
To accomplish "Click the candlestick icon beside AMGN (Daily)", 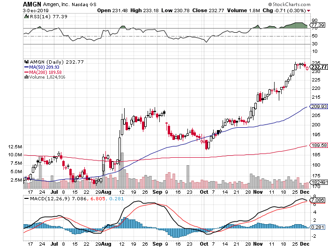I will pos(26,62).
